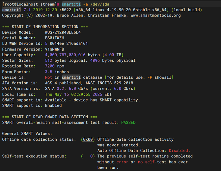Click the underlined 0x00 status code
This screenshot has height=171, width=221.
click(x=88, y=139)
